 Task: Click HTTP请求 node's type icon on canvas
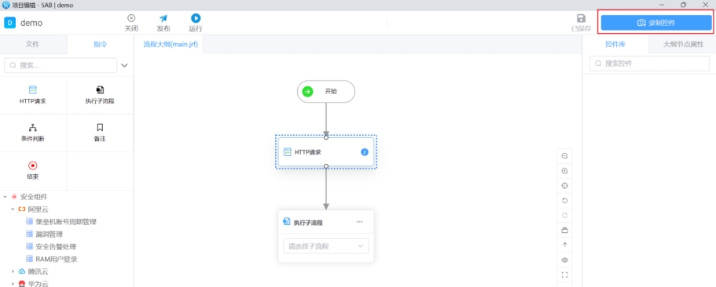[288, 152]
